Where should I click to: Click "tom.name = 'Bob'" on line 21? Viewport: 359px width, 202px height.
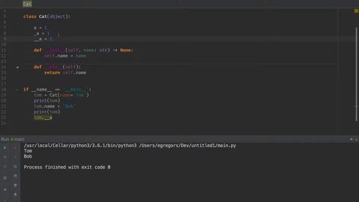[x=54, y=106]
